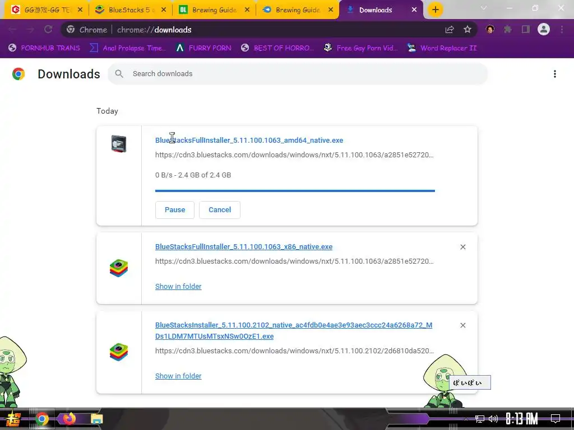Close the Downloads tab
This screenshot has height=430, width=574.
(414, 10)
